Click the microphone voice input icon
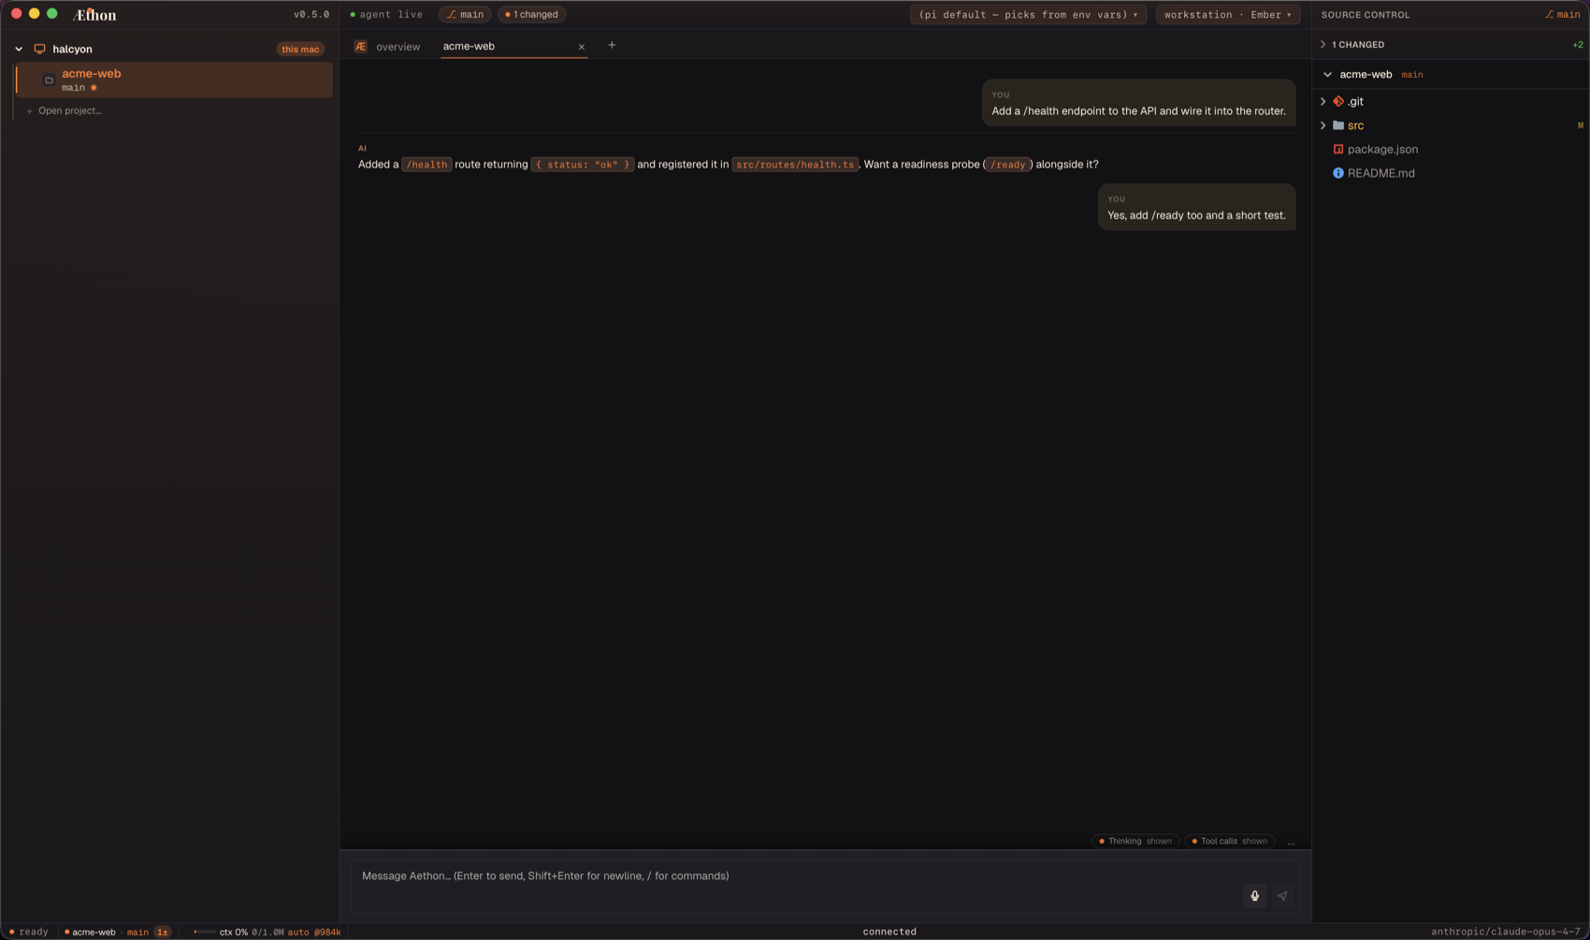 1254,896
